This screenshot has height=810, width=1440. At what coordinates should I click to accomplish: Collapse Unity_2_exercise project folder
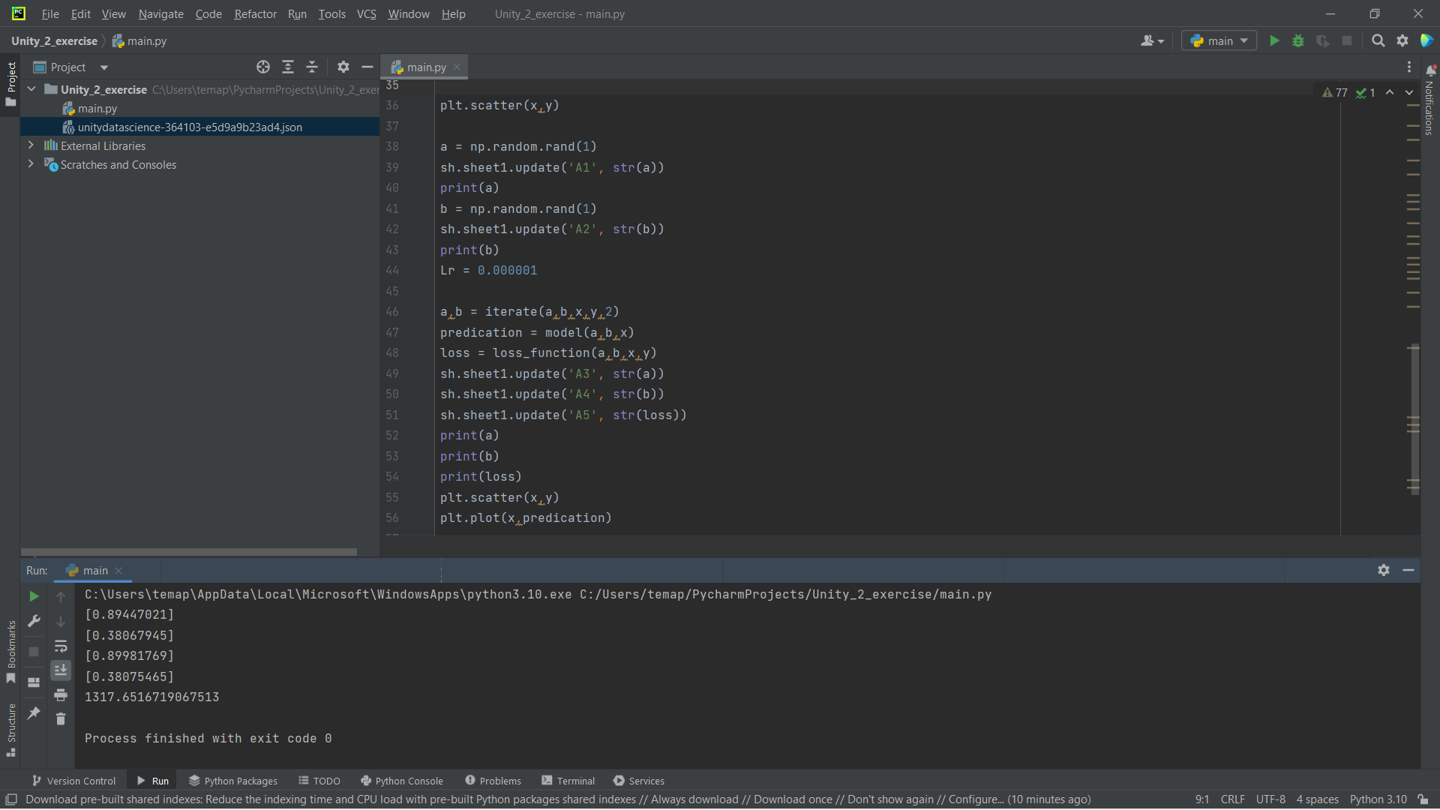[31, 89]
